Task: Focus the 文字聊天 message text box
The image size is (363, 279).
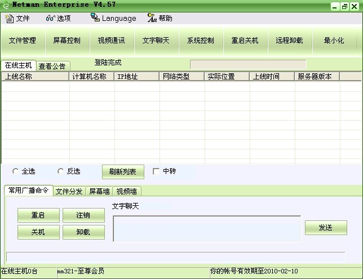Action: click(207, 229)
